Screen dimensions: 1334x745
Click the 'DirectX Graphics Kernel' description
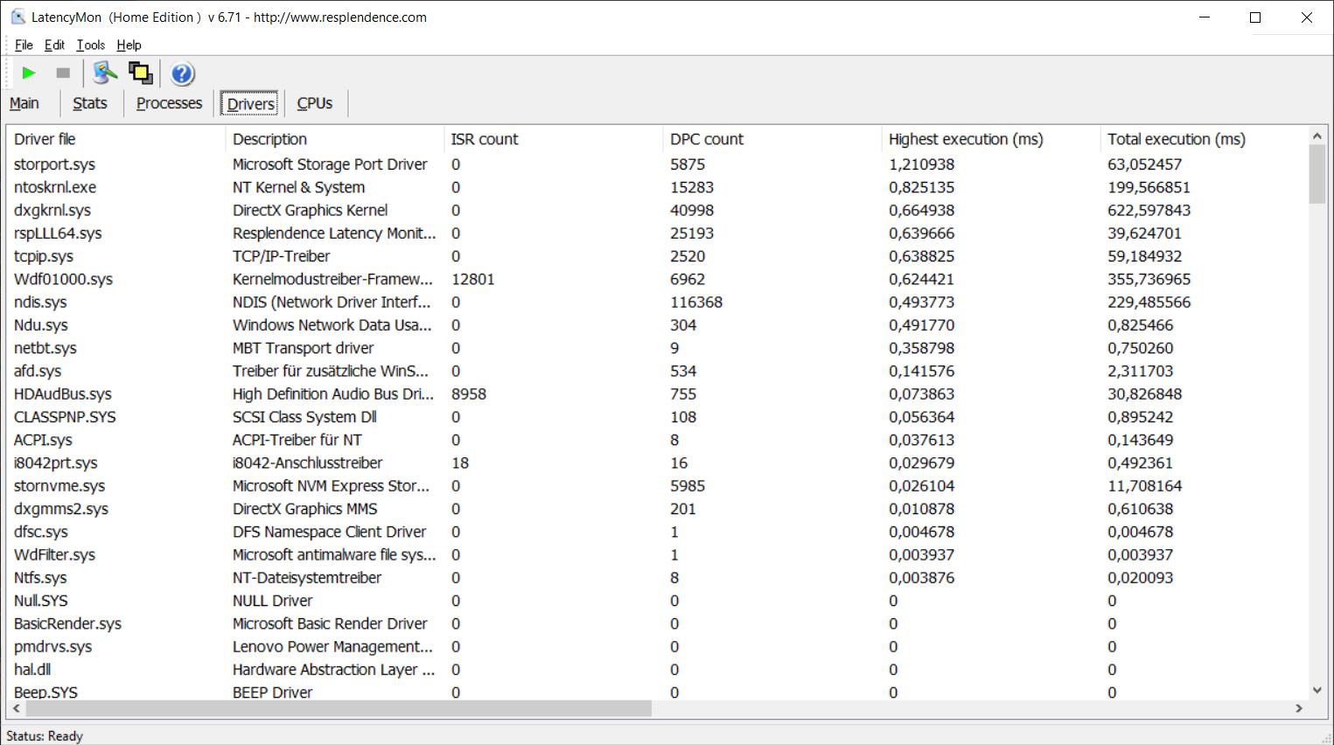(x=310, y=210)
